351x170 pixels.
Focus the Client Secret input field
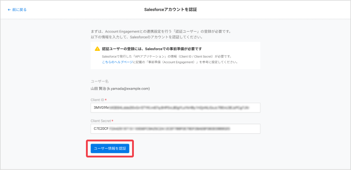click(175, 129)
